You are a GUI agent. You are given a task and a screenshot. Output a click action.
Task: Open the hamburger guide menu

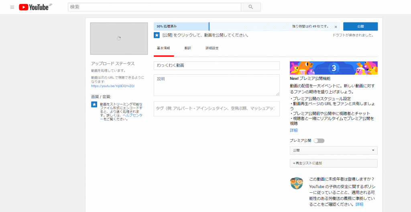pyautogui.click(x=12, y=7)
